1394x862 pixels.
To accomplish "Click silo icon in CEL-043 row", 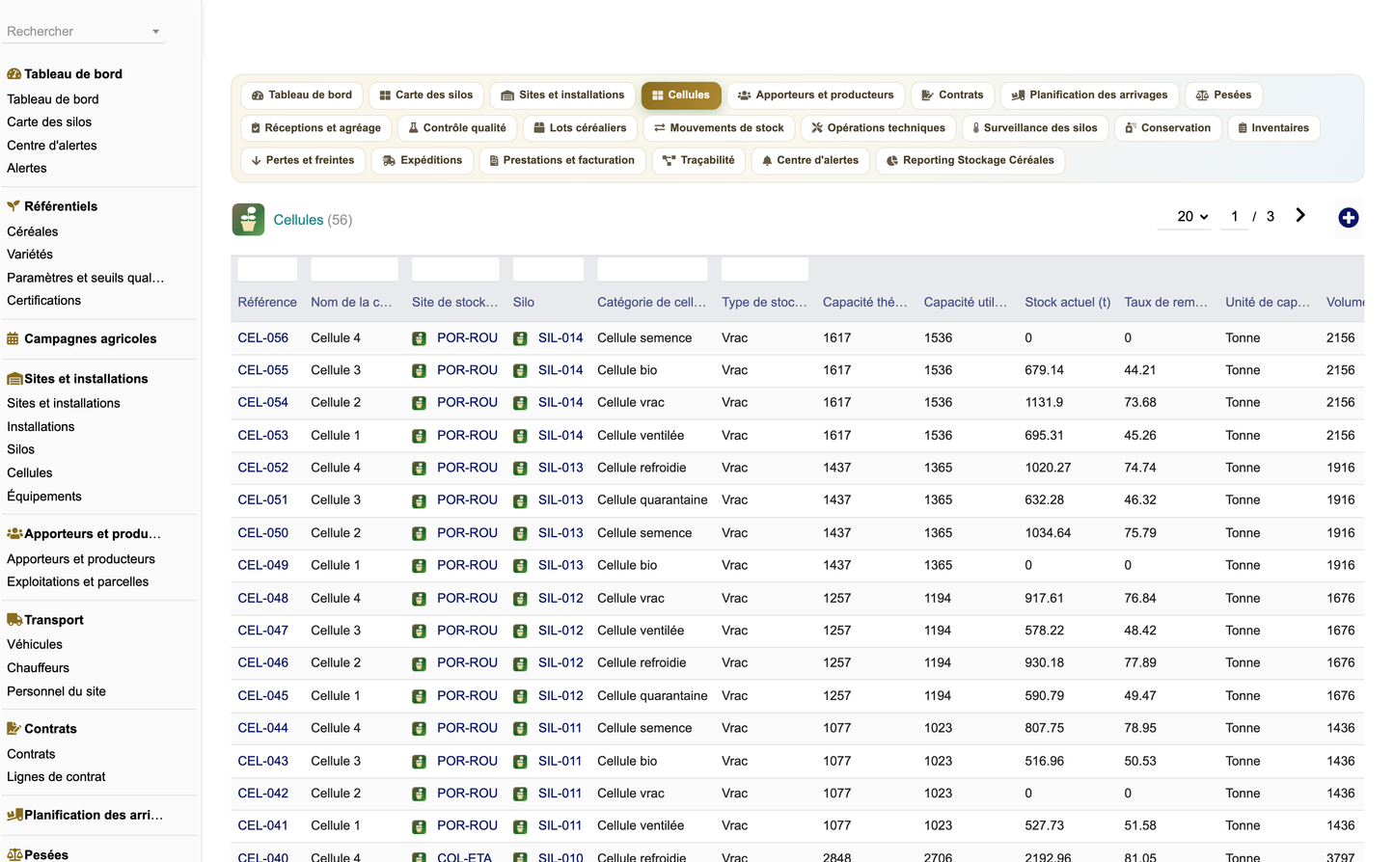I will [x=520, y=762].
